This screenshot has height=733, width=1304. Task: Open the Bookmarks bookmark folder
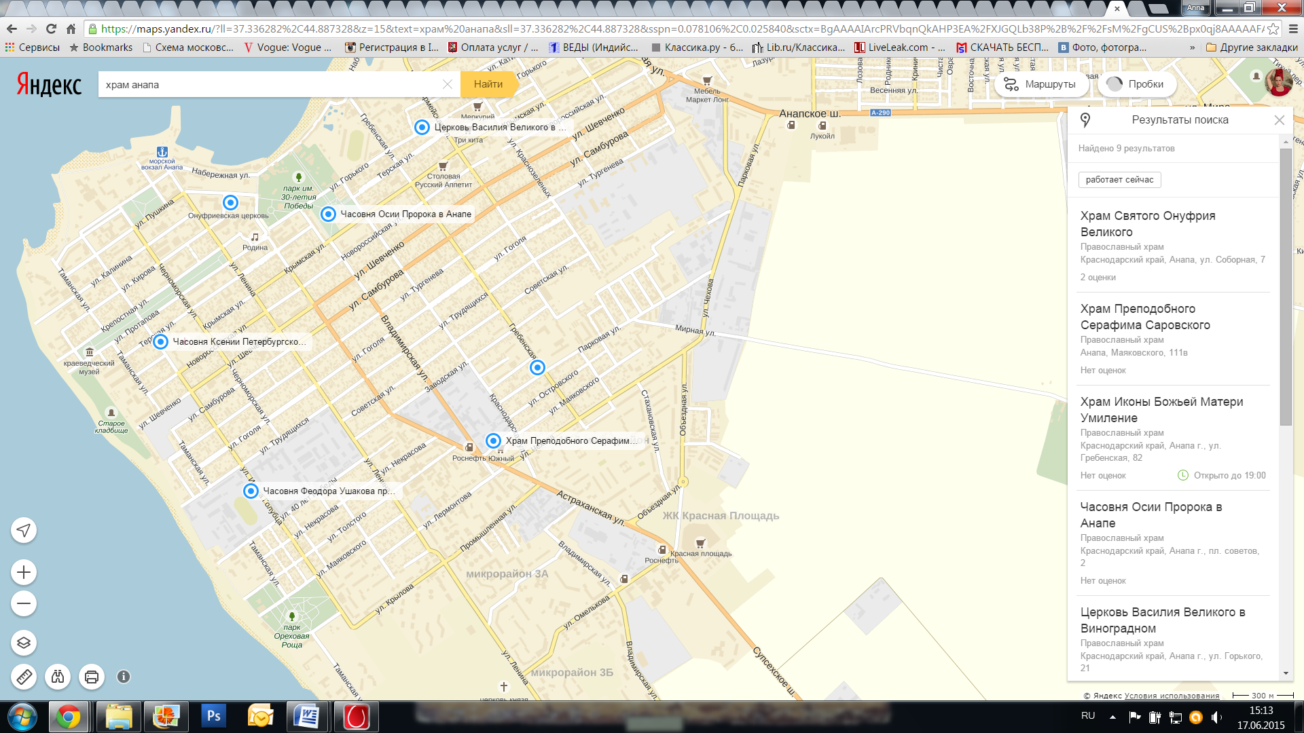[101, 48]
